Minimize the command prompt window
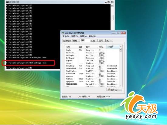 click(106, 2)
